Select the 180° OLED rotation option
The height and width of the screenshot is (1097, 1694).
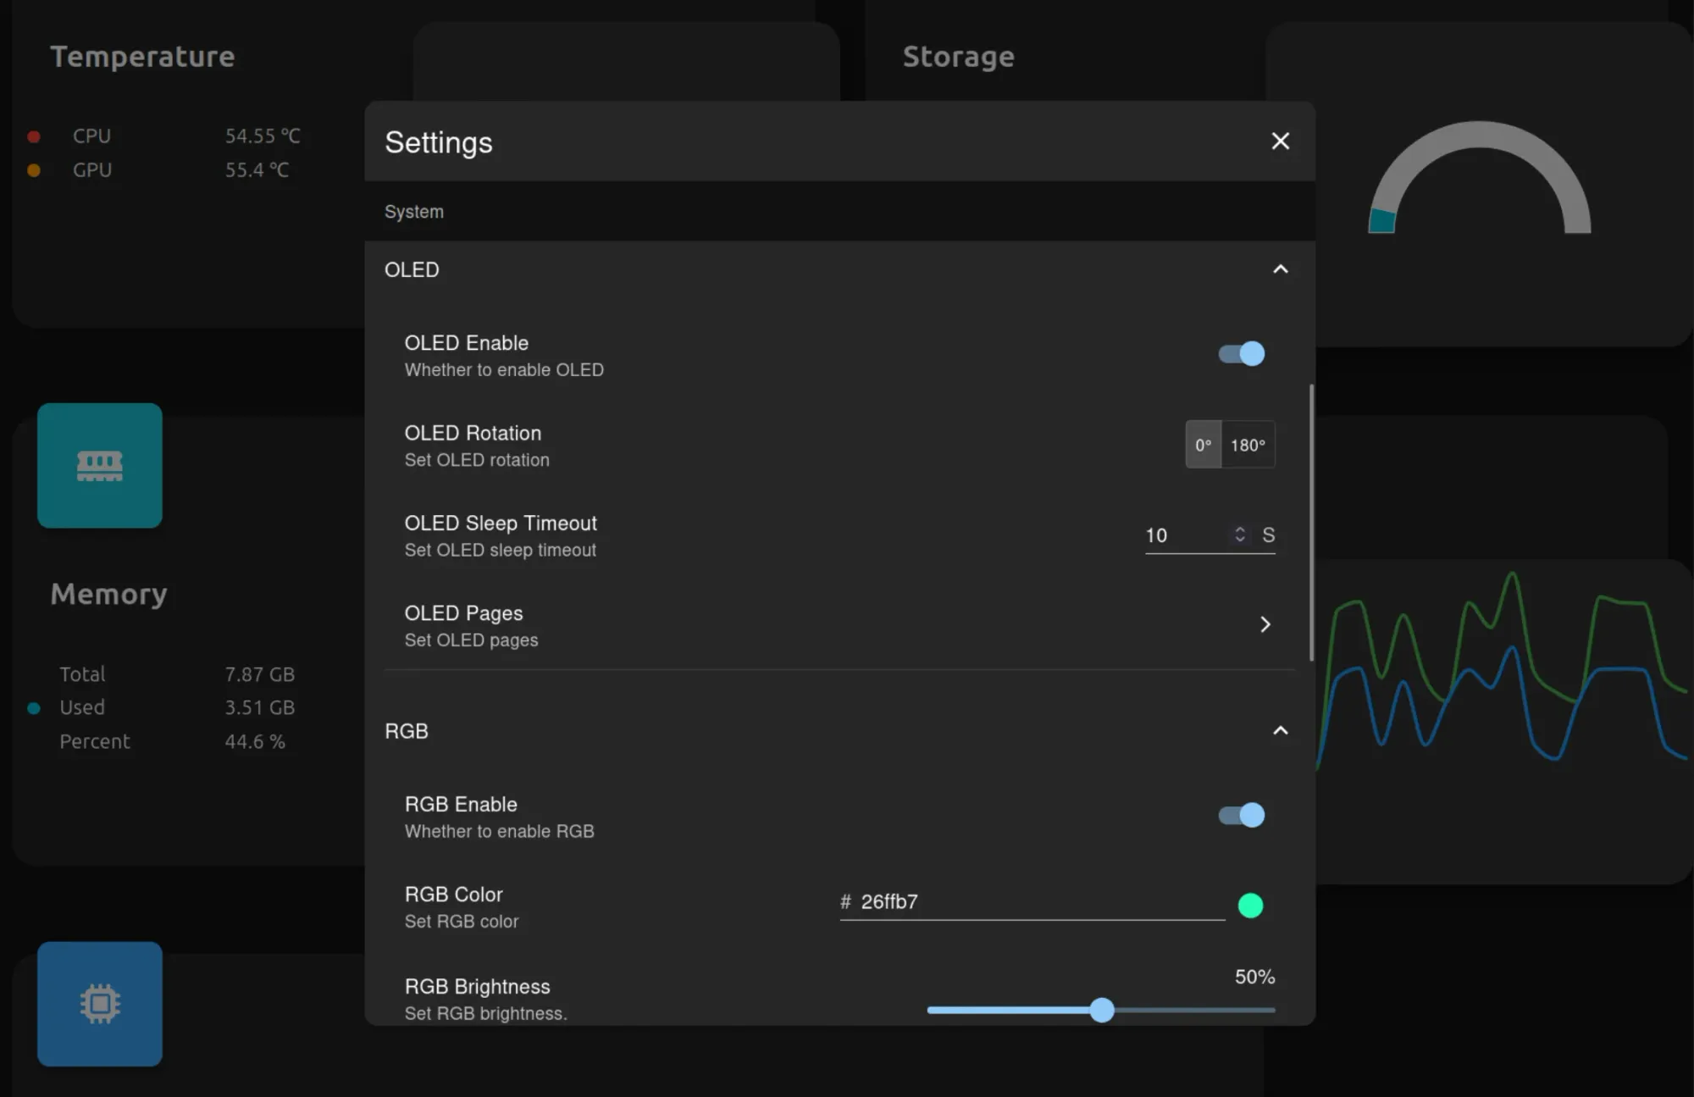click(1248, 445)
